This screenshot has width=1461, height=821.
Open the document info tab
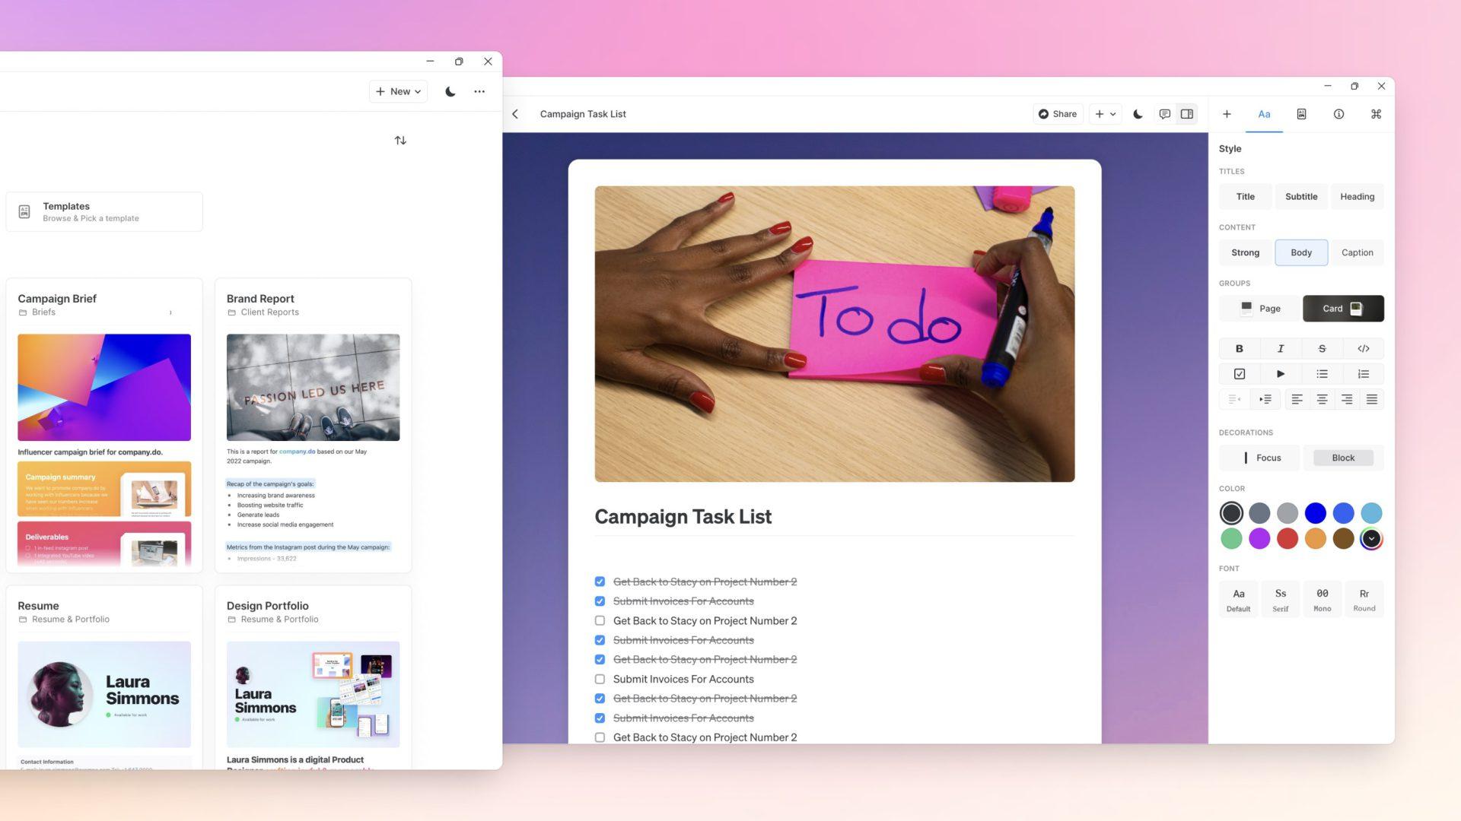1338,114
